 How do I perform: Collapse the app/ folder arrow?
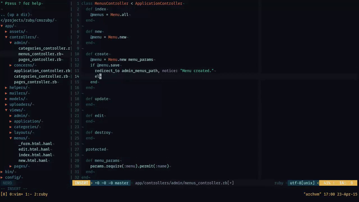pos(2,26)
